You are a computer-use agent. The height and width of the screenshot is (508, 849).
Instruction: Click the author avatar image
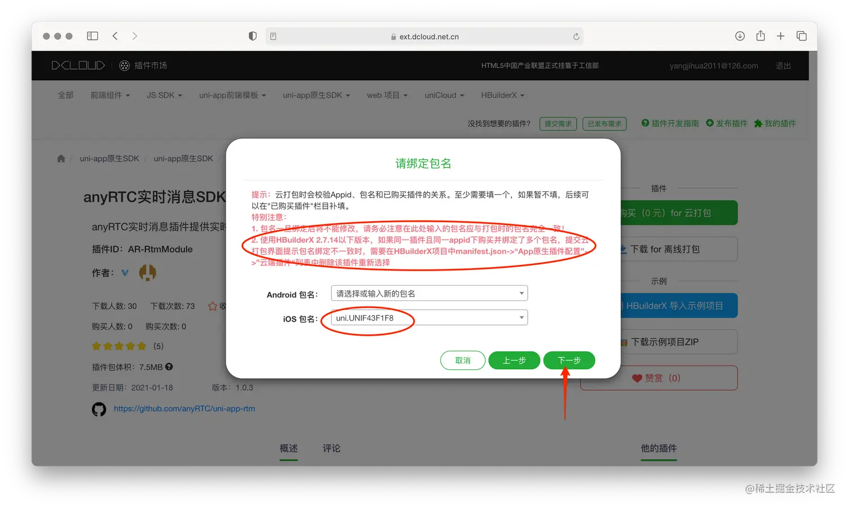click(147, 273)
